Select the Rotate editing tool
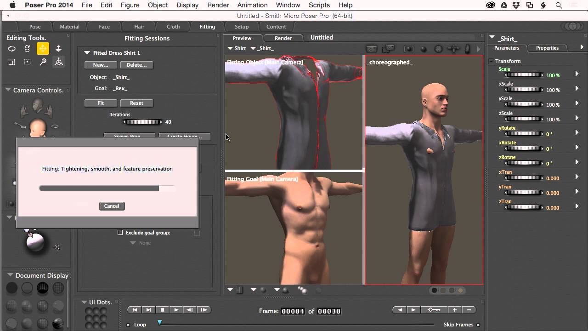Viewport: 588px width, 331px height. [x=12, y=49]
